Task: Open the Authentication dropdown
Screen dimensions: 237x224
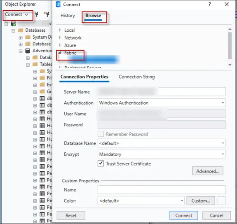Action: [223, 103]
